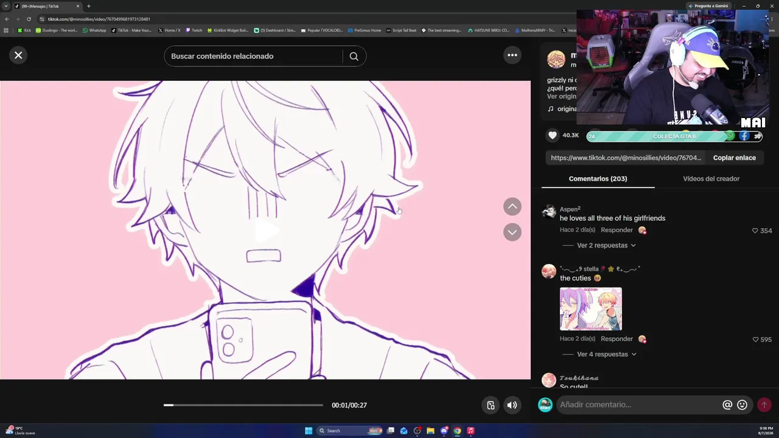The width and height of the screenshot is (779, 438).
Task: Open the WhatsApp bookmark
Action: coord(94,30)
